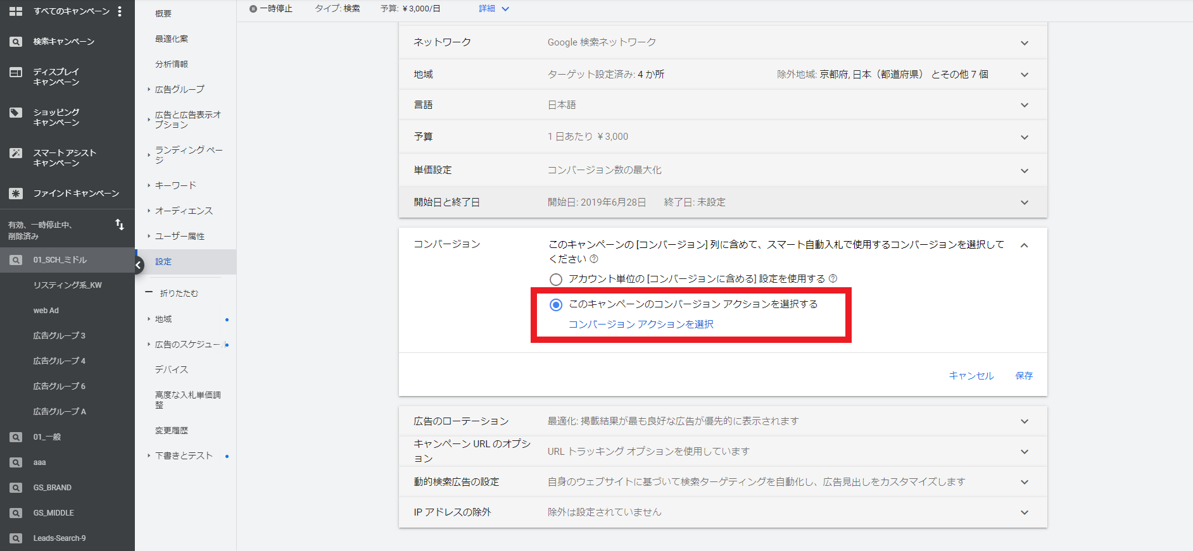Collapse the コンバージョン section chevron
The width and height of the screenshot is (1193, 551).
[1024, 245]
